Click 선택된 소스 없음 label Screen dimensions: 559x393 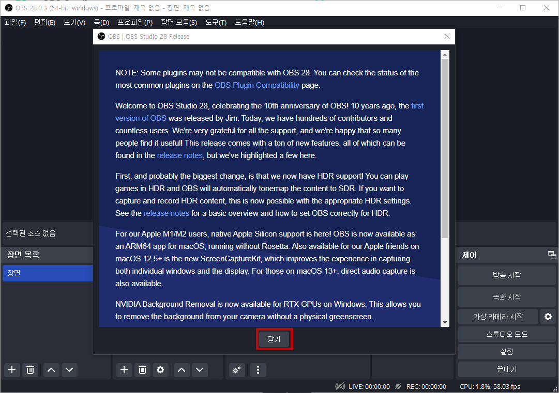click(31, 233)
